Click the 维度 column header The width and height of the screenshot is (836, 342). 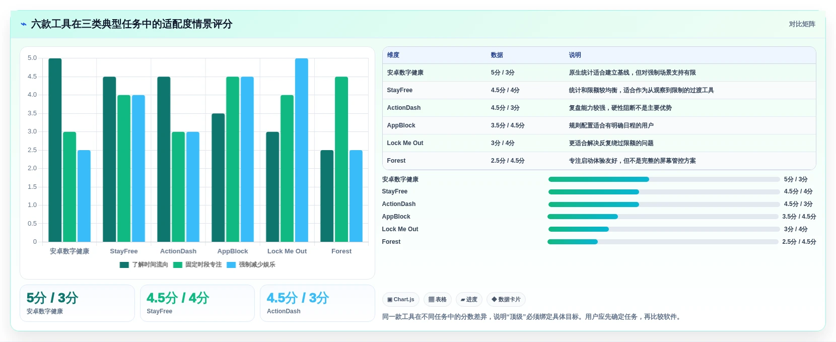393,55
